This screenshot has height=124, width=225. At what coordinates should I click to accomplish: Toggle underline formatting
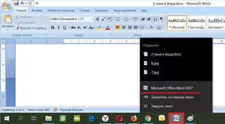[x=65, y=27]
